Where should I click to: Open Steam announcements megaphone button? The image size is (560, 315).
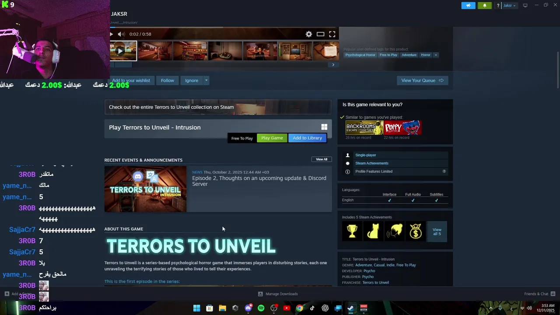[x=468, y=5]
